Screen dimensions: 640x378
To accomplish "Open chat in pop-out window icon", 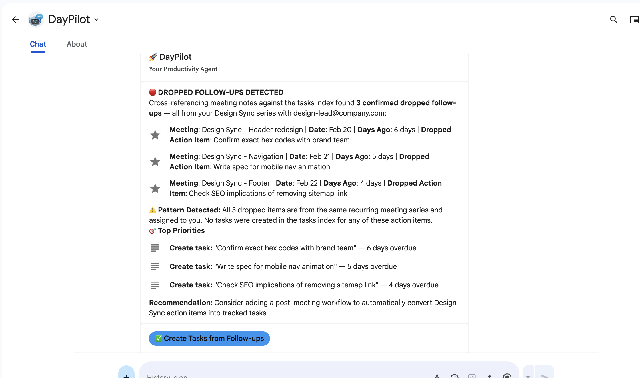I will click(634, 19).
